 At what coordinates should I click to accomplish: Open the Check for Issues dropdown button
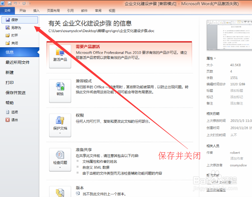coord(60,159)
